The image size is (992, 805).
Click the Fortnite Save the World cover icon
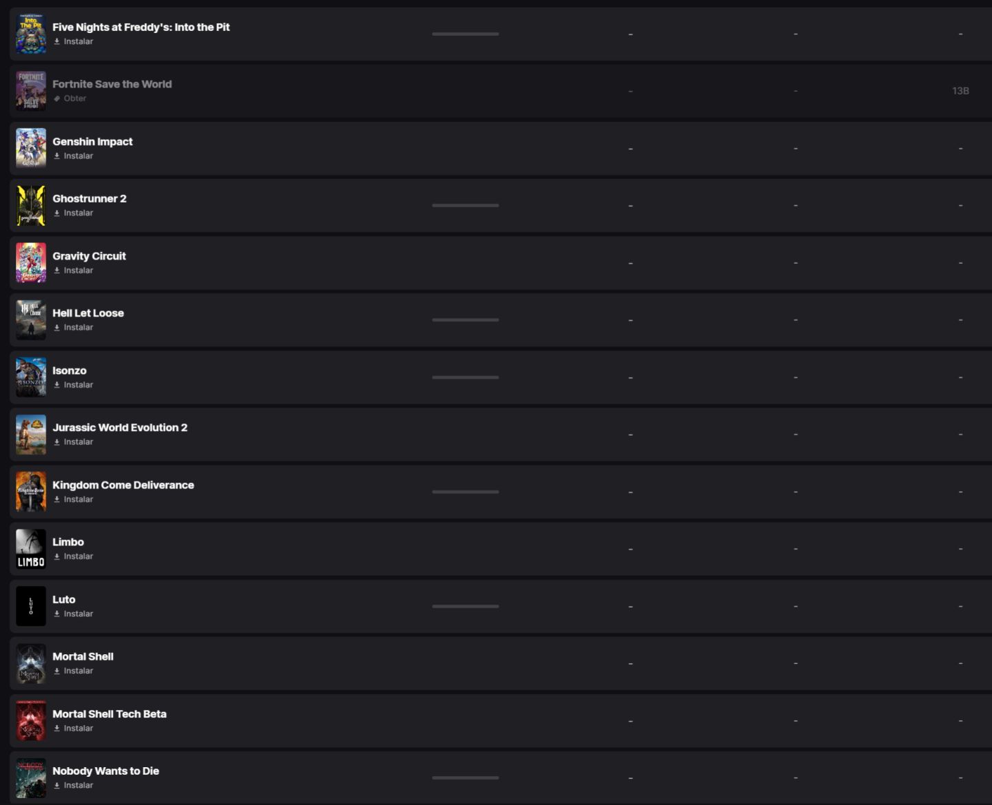pyautogui.click(x=31, y=91)
